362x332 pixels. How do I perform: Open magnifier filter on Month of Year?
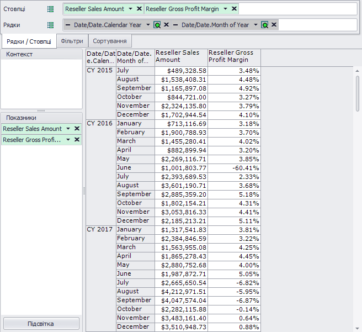[x=265, y=25]
